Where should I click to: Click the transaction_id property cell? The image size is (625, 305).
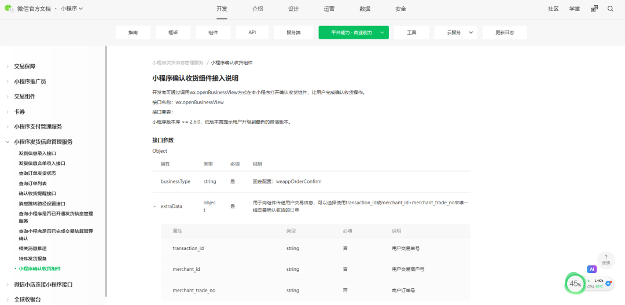click(x=188, y=248)
